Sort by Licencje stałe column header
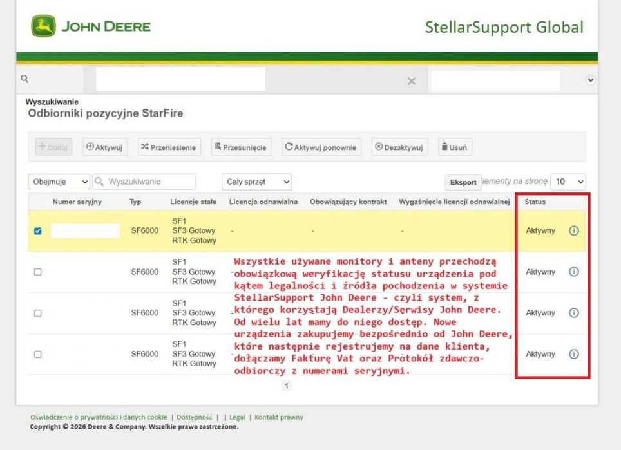Viewport: 621px width, 450px height. [x=193, y=202]
